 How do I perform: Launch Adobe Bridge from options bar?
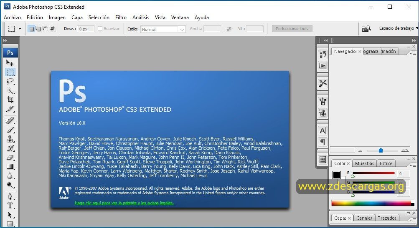point(366,28)
